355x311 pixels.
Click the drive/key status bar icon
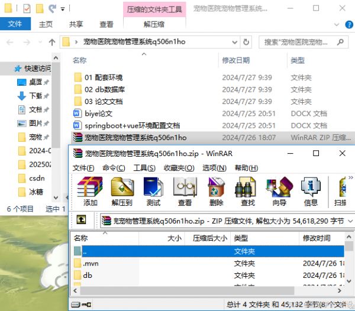pyautogui.click(x=81, y=304)
